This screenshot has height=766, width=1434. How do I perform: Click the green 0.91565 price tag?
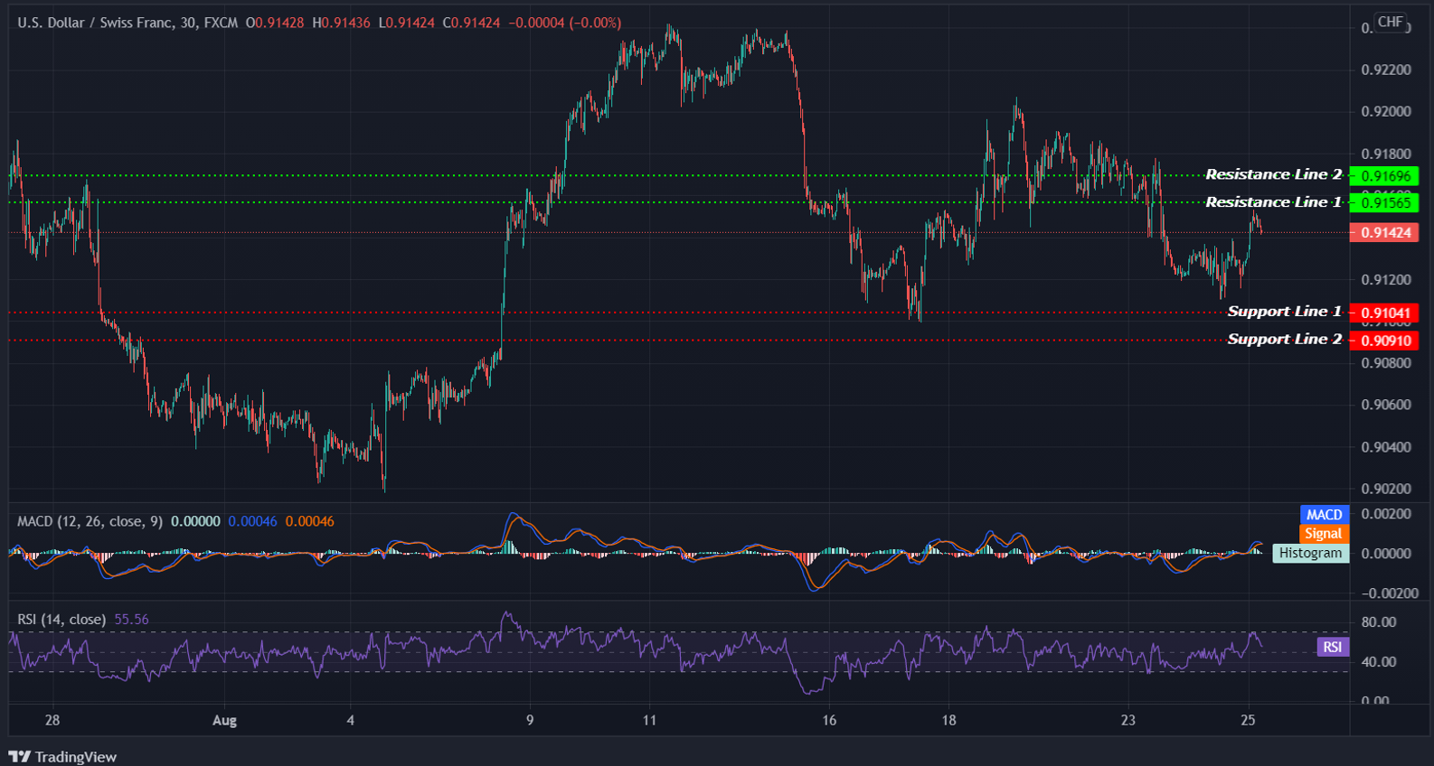click(1384, 203)
